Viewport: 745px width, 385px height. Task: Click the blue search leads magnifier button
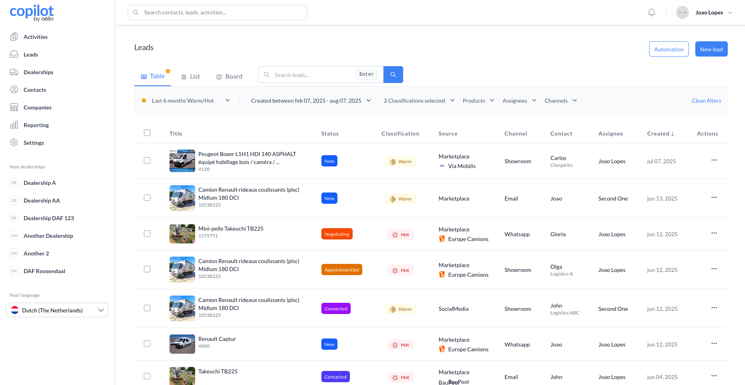point(393,75)
